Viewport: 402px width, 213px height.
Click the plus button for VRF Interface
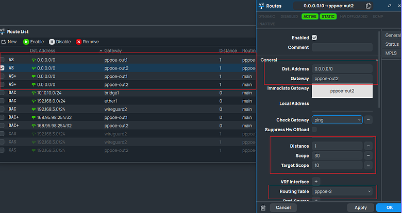coord(316,182)
